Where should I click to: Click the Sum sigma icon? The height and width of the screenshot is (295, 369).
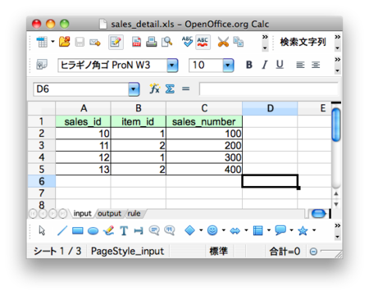point(170,89)
